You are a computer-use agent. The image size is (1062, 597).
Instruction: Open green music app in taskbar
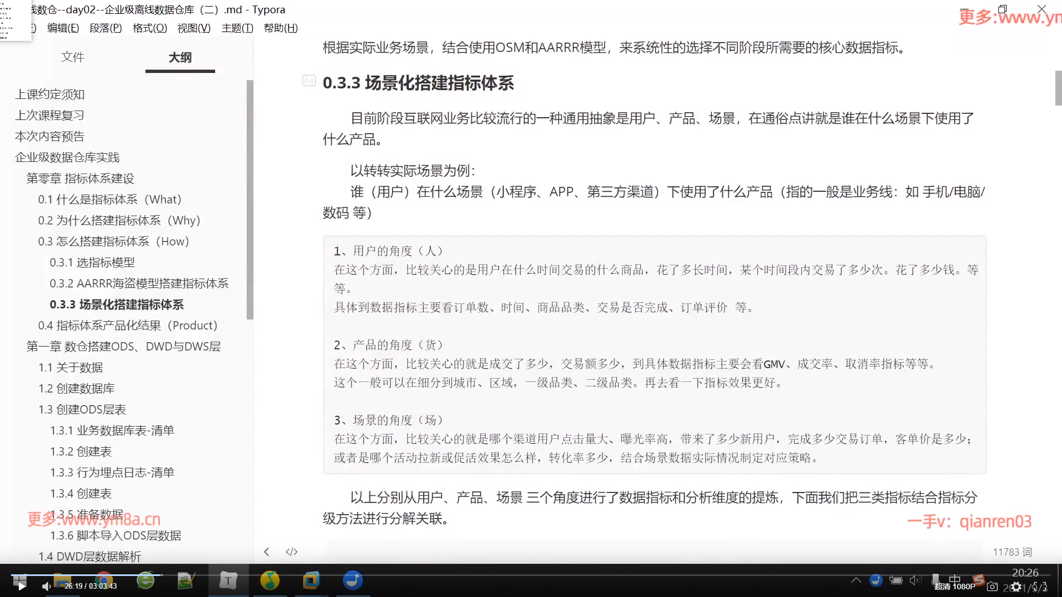pos(269,580)
